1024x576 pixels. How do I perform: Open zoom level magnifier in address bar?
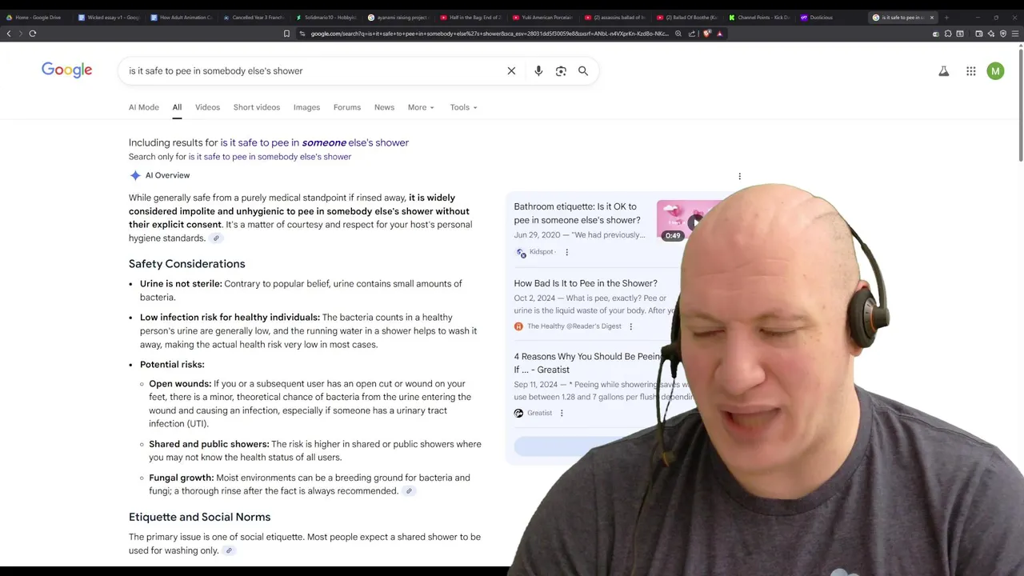[x=678, y=34]
